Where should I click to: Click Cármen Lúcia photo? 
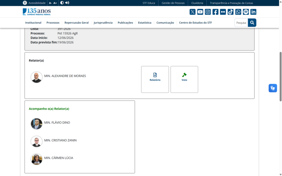click(37, 159)
